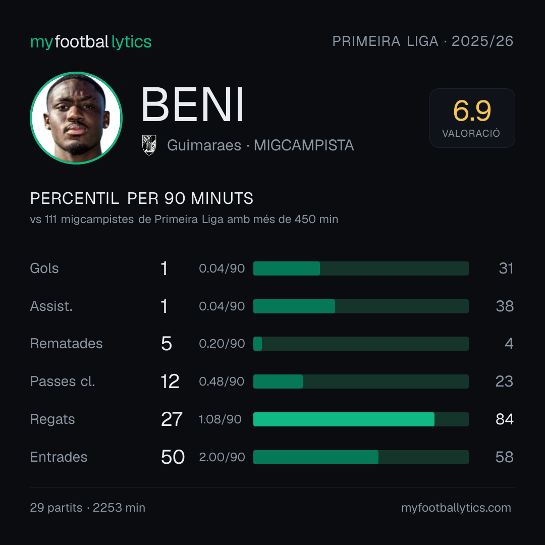
Task: Click the Gols percentile bar
Action: point(361,268)
